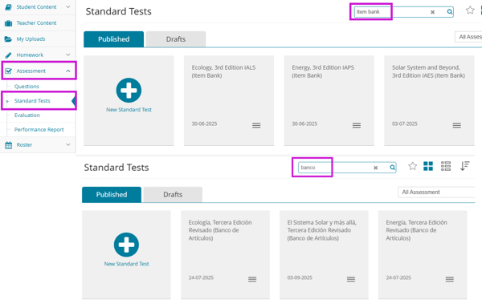Open El Sistema Solar y más allá card
The image size is (482, 308).
pyautogui.click(x=324, y=254)
